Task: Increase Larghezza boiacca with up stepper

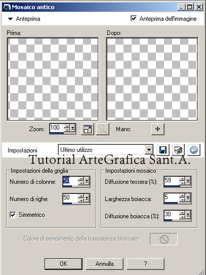Action: pyautogui.click(x=183, y=195)
